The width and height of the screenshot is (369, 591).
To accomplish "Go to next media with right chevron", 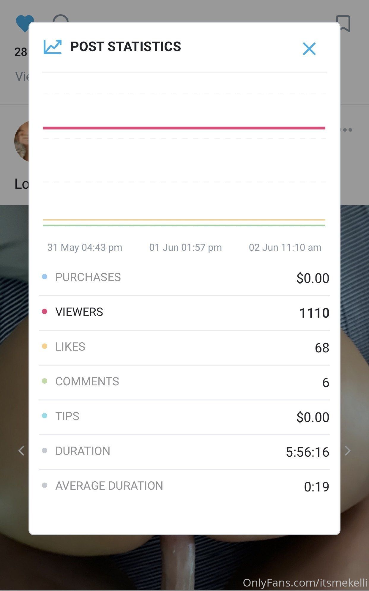I will click(x=348, y=451).
